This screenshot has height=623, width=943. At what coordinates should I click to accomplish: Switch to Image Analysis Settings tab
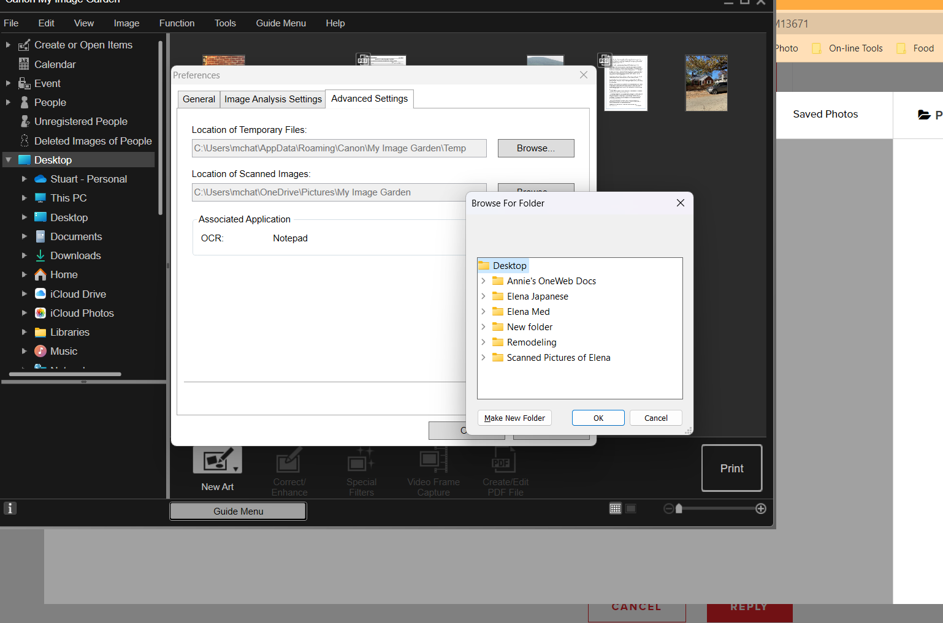coord(273,99)
